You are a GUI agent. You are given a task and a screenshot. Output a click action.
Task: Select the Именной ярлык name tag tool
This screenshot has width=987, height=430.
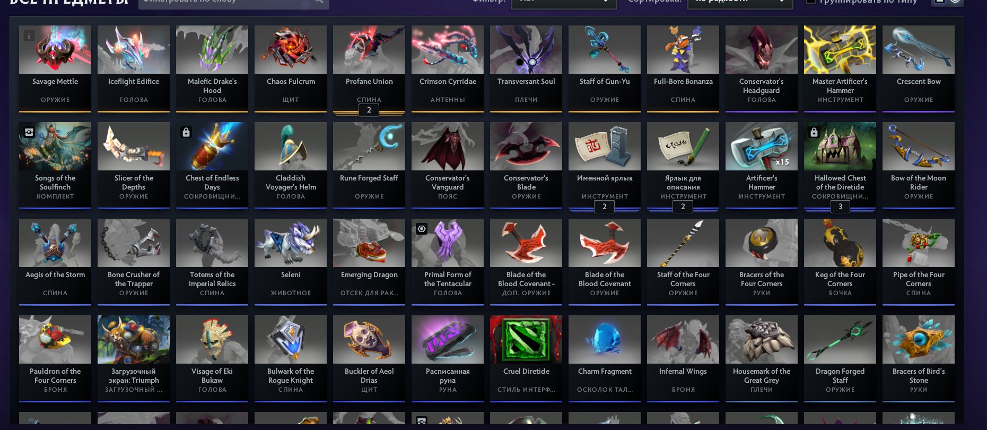coord(605,165)
